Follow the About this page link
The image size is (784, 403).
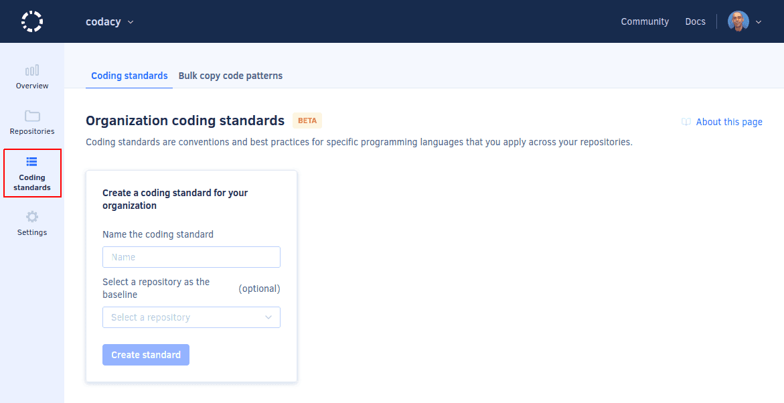[x=729, y=122]
